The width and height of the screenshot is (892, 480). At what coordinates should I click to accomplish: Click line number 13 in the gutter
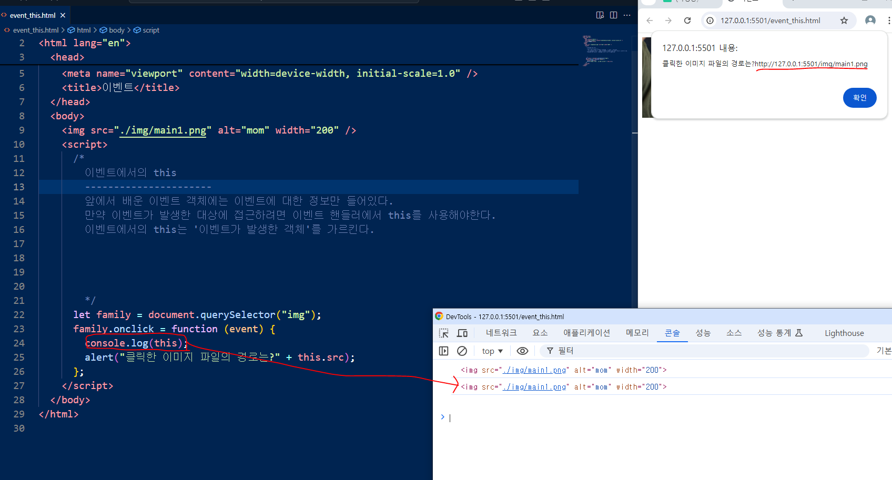coord(19,187)
